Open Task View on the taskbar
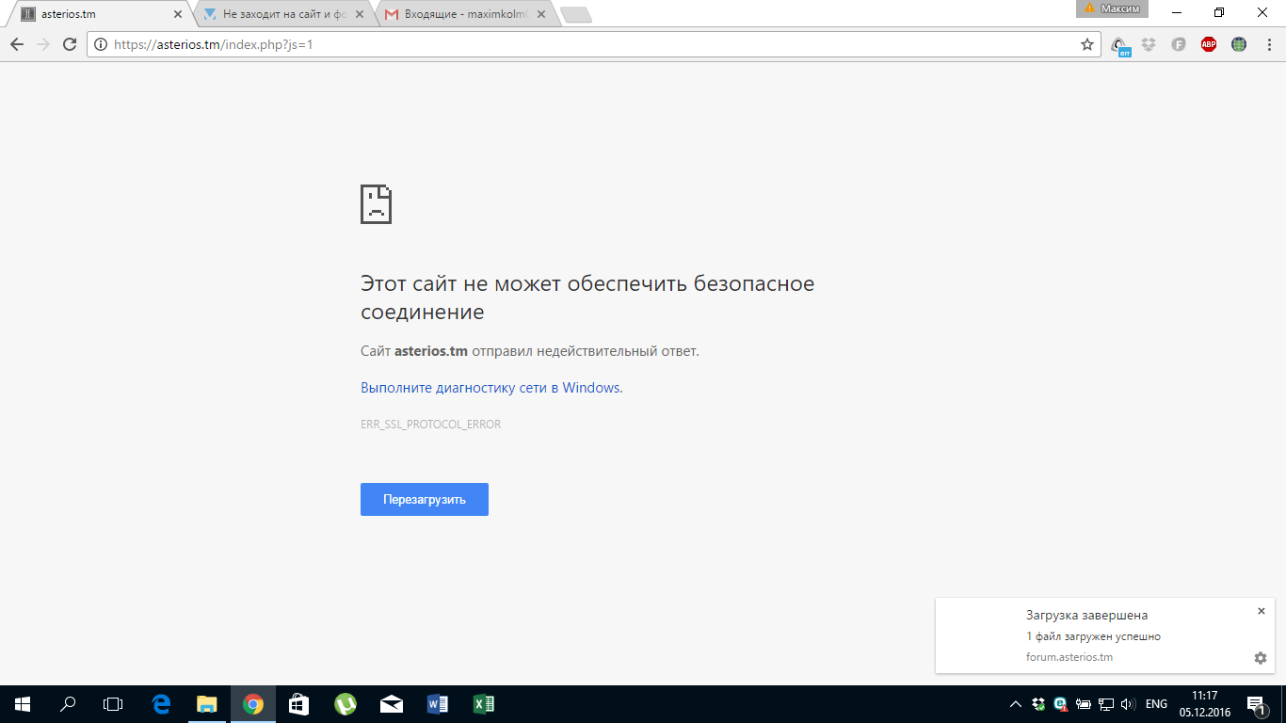This screenshot has width=1286, height=723. point(113,703)
